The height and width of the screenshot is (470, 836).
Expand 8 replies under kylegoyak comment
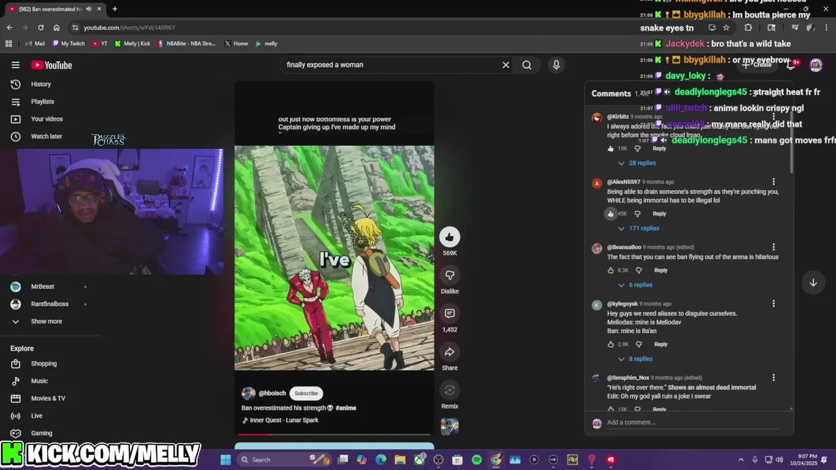[635, 359]
